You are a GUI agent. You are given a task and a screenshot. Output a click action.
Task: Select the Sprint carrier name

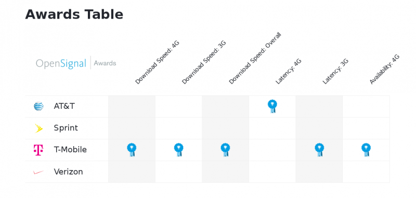pyautogui.click(x=66, y=128)
